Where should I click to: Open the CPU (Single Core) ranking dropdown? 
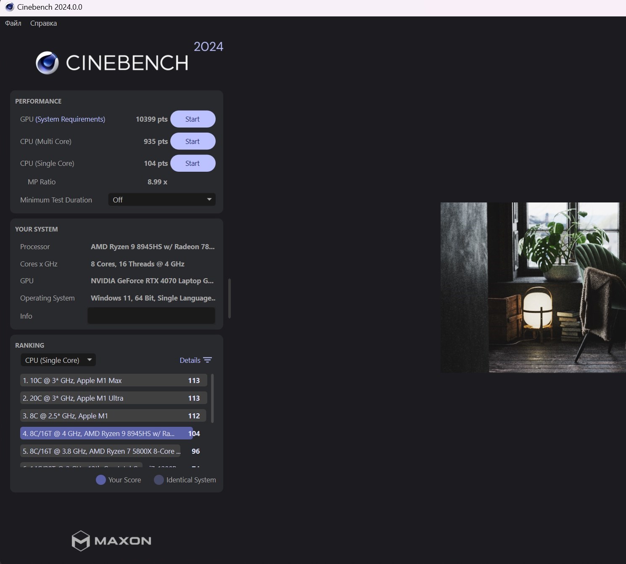pyautogui.click(x=58, y=360)
